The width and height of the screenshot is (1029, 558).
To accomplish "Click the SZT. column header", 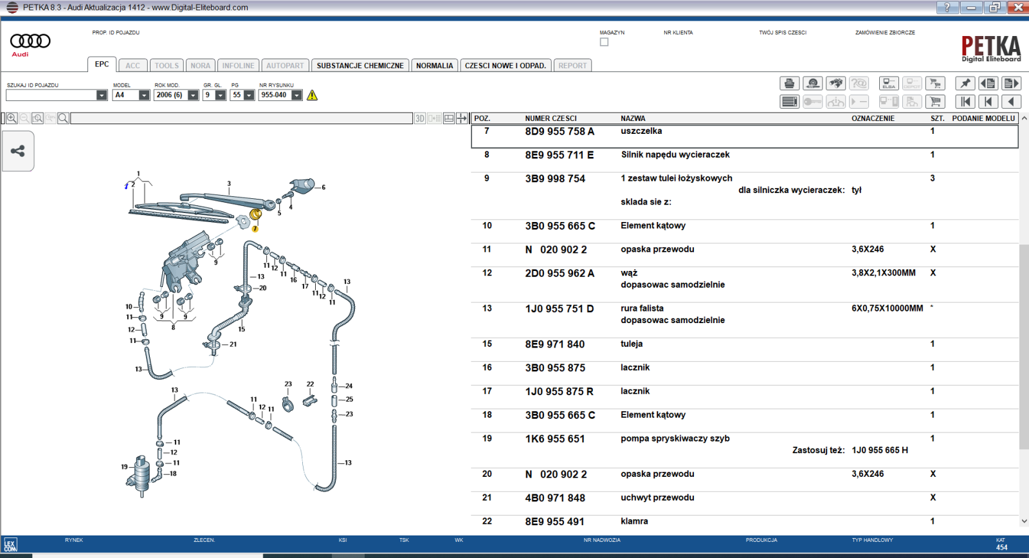I will point(938,118).
